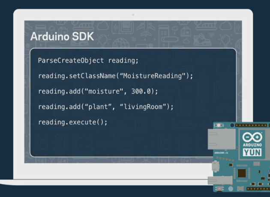Click the "ParseCreateObject reading;" code line
270x197 pixels.
(88, 60)
